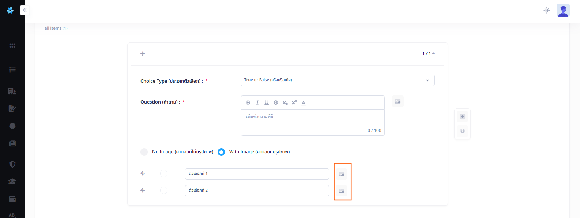
Task: Open the Choice Type dropdown
Action: tap(337, 80)
